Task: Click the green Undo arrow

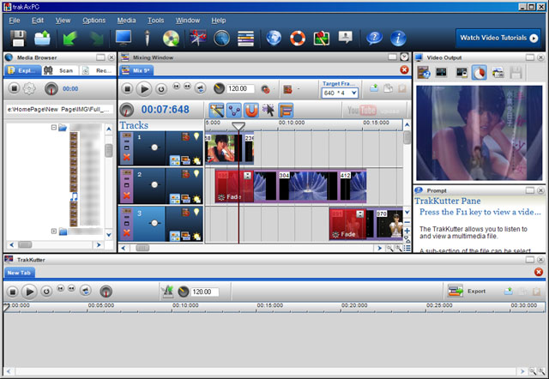Action: tap(70, 38)
